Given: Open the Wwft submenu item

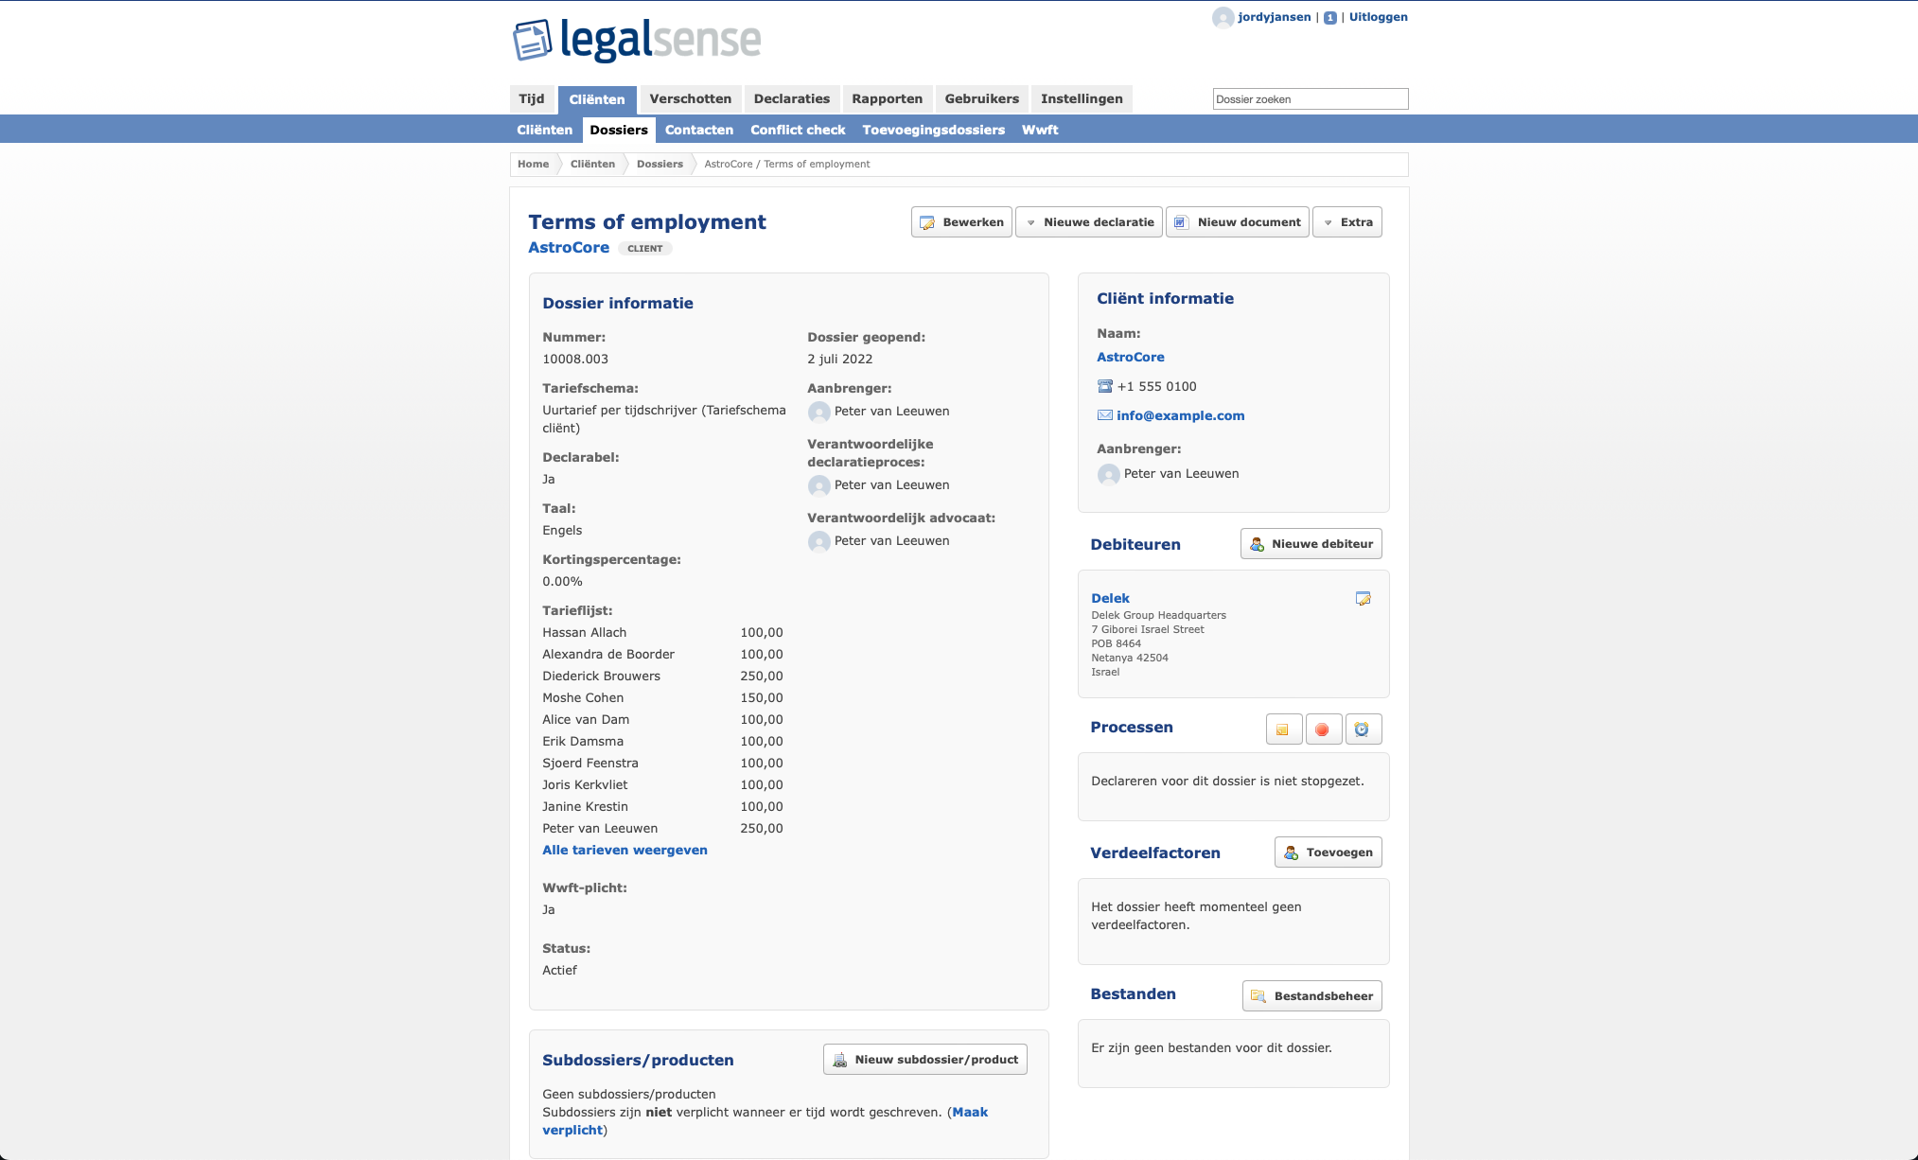Looking at the screenshot, I should tap(1040, 131).
